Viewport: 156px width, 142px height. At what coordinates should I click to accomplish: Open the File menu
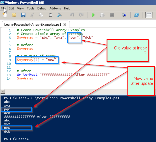(3, 8)
